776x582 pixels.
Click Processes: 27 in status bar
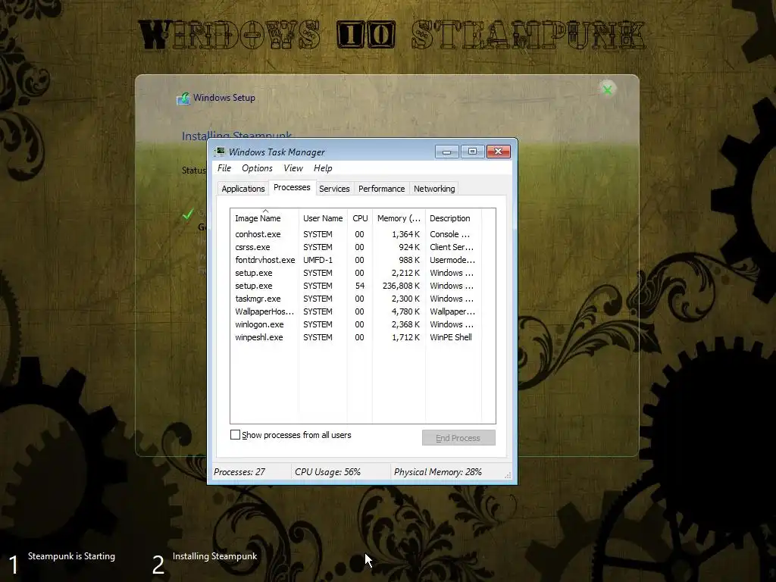[239, 472]
